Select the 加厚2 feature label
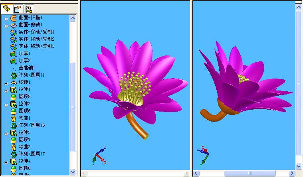The image size is (303, 177). point(24,61)
